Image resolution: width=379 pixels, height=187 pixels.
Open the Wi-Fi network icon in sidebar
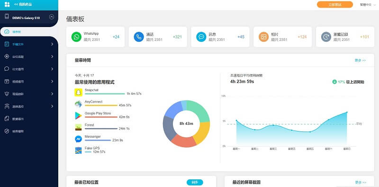[7, 106]
